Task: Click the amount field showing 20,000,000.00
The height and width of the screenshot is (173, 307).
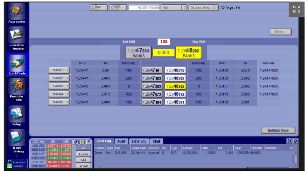Action: click(x=144, y=8)
